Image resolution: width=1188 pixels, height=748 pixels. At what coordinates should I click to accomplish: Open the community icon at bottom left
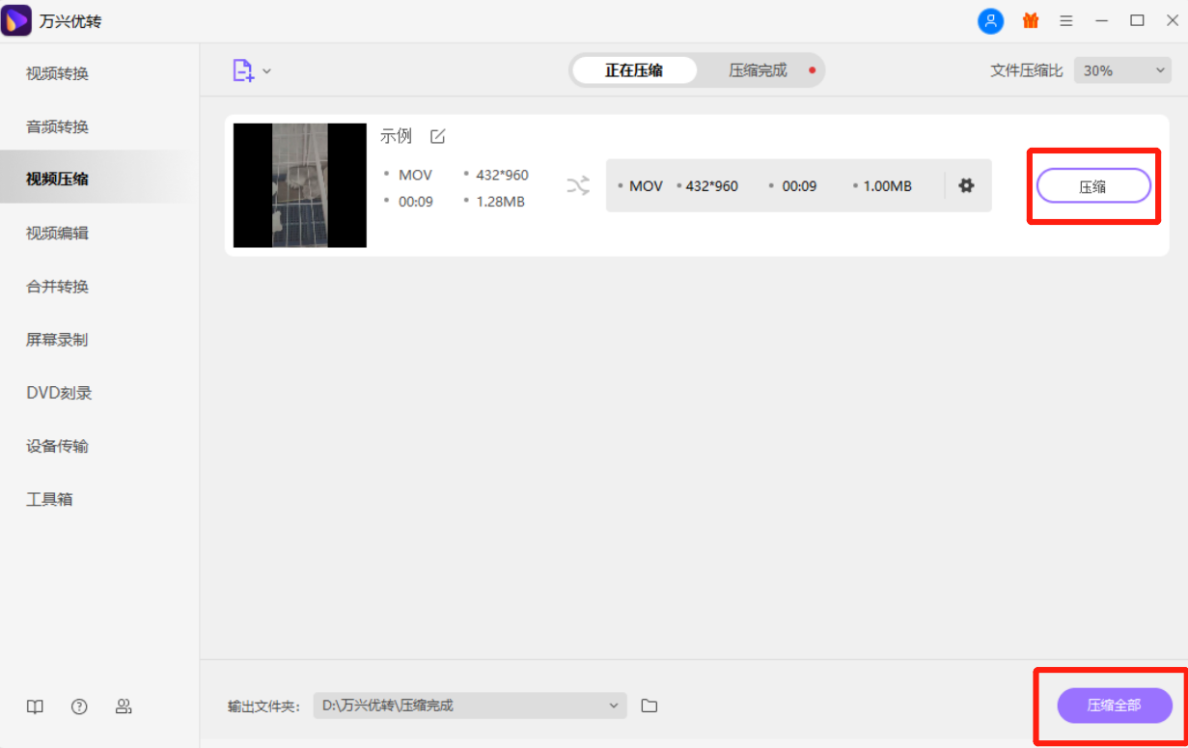pos(124,706)
